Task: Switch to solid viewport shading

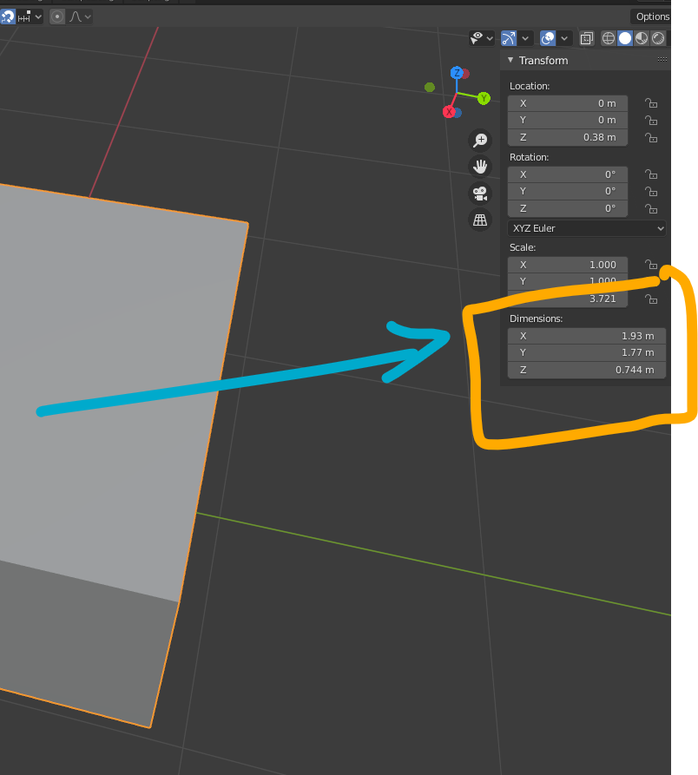Action: pyautogui.click(x=625, y=38)
